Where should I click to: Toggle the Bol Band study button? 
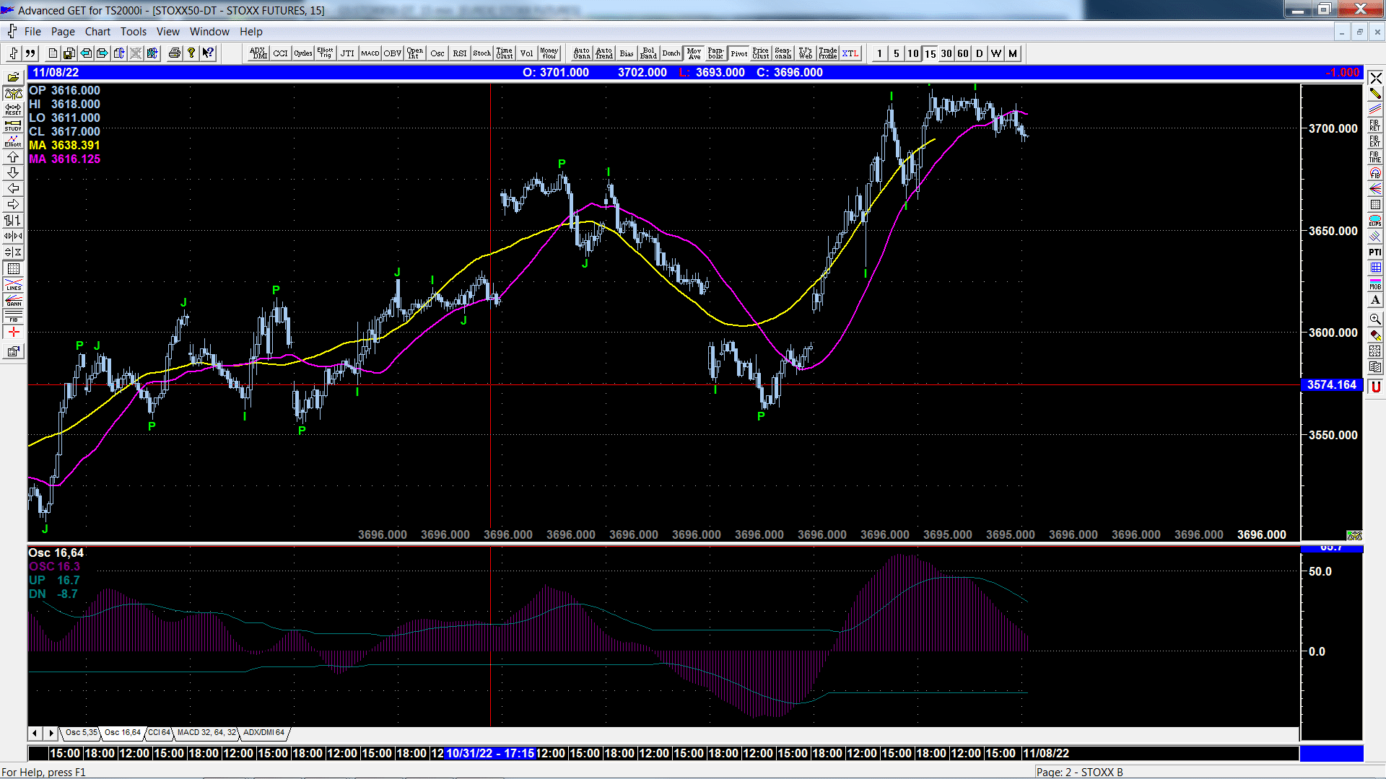(648, 53)
